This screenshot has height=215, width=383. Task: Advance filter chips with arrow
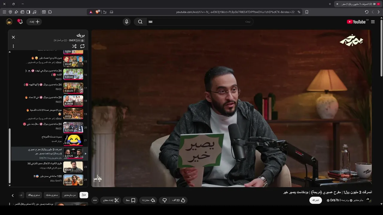click(13, 195)
